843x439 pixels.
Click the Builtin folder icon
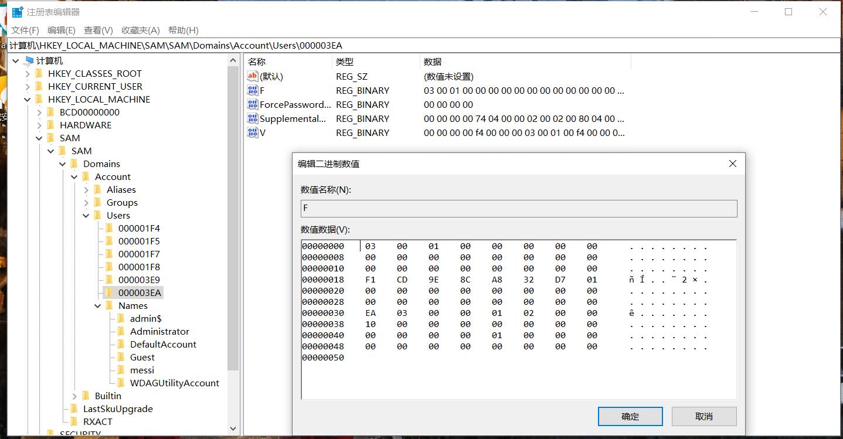click(x=86, y=396)
